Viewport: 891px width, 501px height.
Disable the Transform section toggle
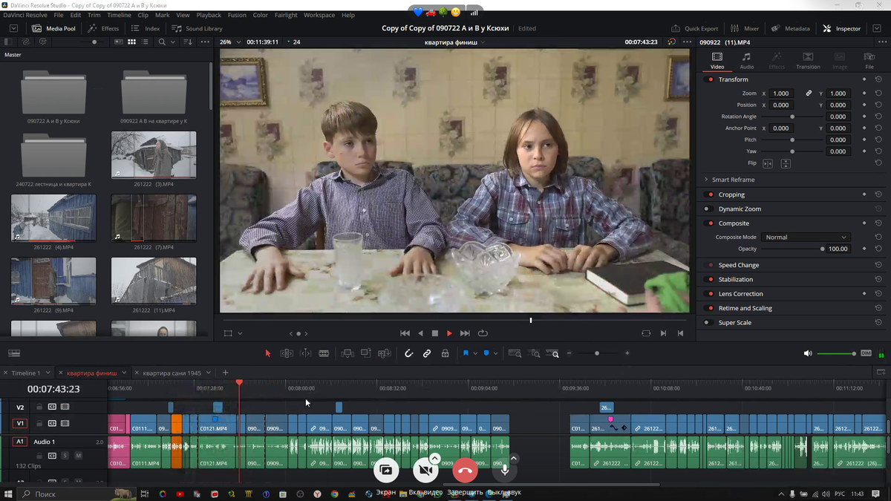tap(709, 79)
